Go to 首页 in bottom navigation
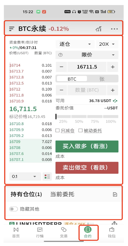Image resolution: width=128 pixels, height=246 pixels. pos(16,233)
